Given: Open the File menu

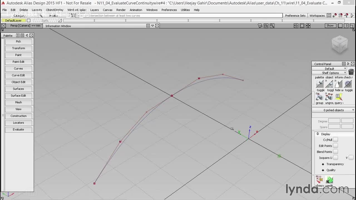Looking at the screenshot, I should click(x=4, y=10).
